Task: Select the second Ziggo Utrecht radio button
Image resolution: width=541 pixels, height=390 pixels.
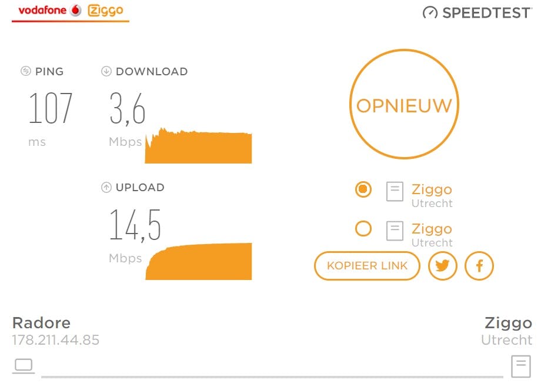Action: coord(363,228)
